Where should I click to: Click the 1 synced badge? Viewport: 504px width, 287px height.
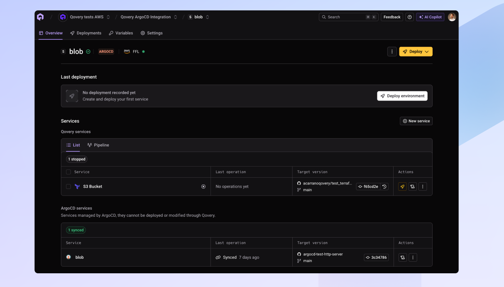pyautogui.click(x=76, y=230)
